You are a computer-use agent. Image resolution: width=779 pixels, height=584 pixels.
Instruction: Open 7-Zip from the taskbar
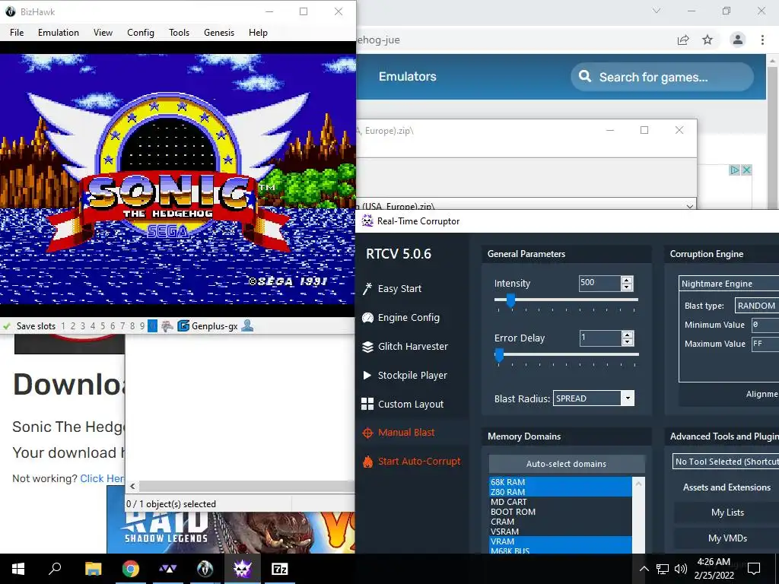(280, 569)
